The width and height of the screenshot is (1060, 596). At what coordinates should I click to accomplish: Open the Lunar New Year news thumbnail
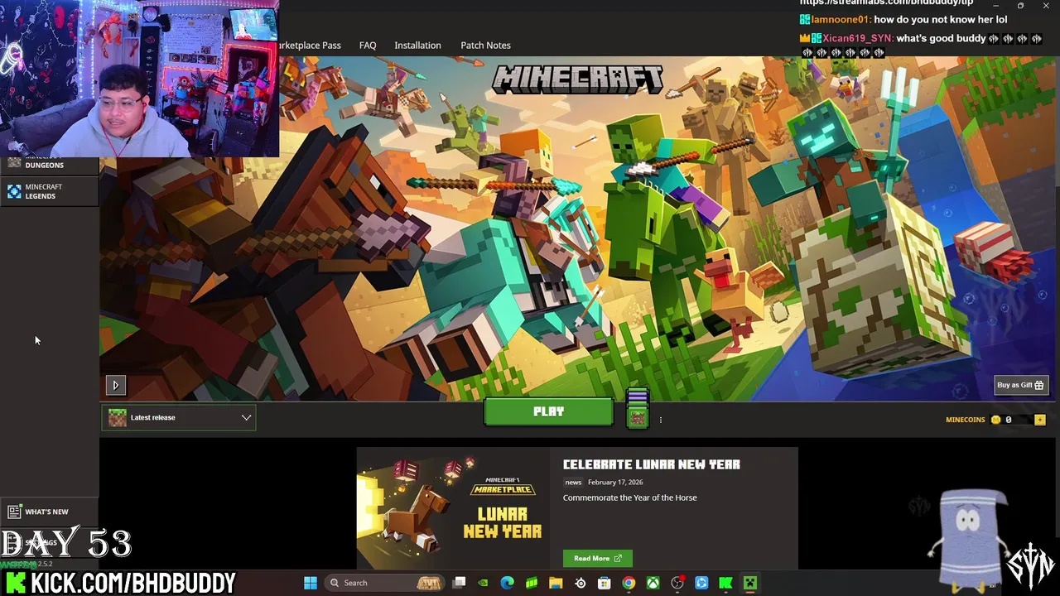tap(453, 509)
